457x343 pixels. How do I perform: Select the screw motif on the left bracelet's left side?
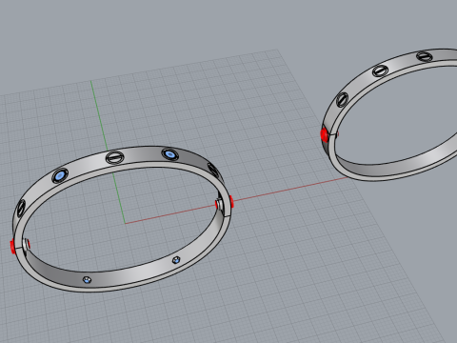[21, 208]
